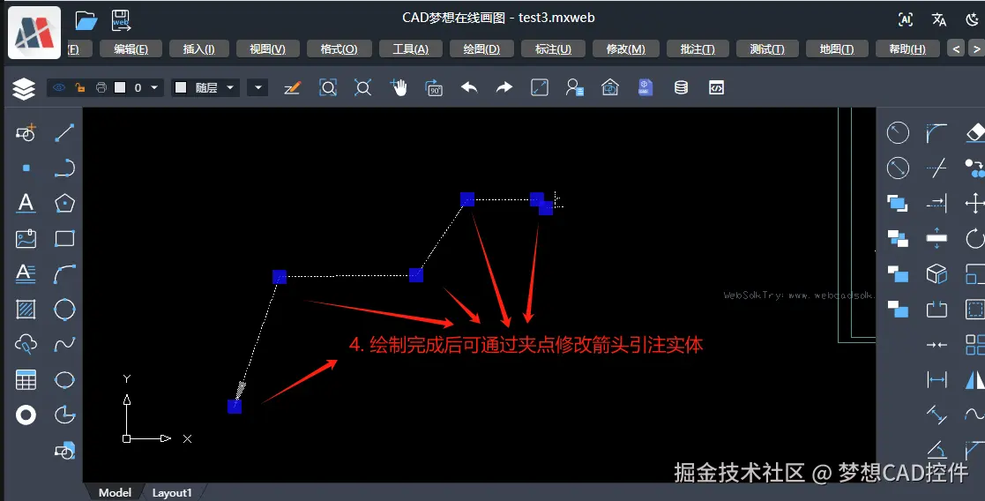Open the 测试(T) menu

click(768, 49)
